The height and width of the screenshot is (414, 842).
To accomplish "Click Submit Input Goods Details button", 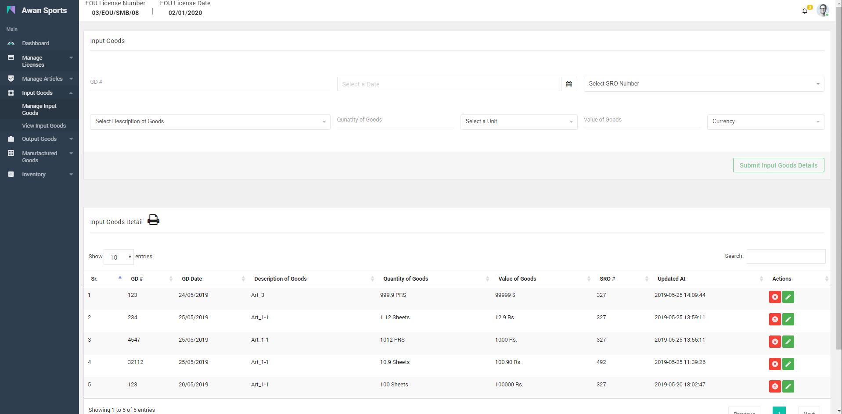I will (778, 165).
